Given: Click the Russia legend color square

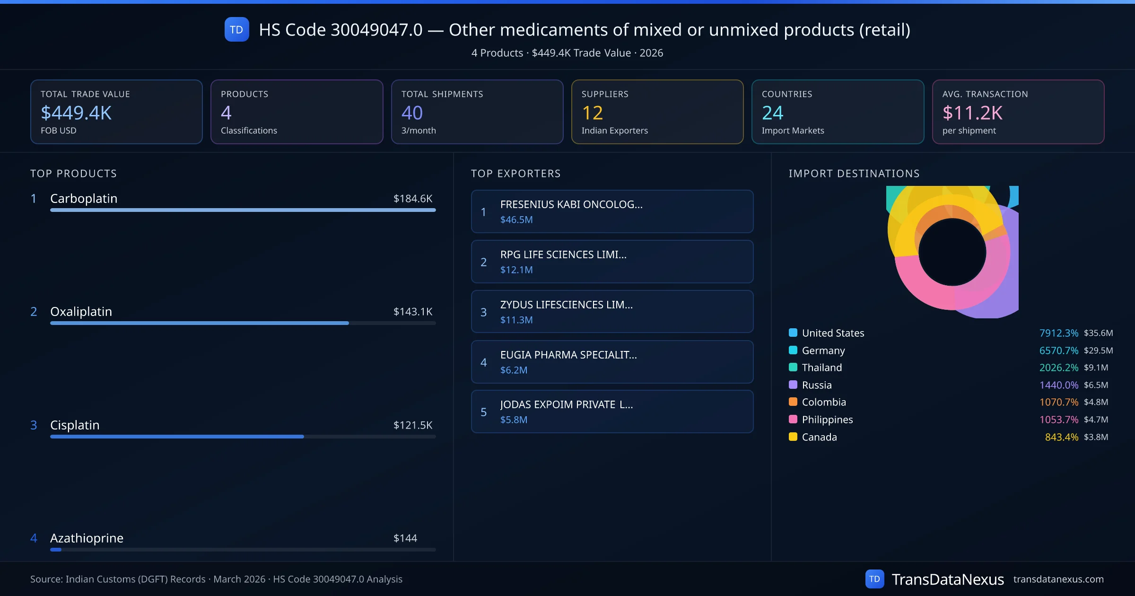Looking at the screenshot, I should [793, 385].
